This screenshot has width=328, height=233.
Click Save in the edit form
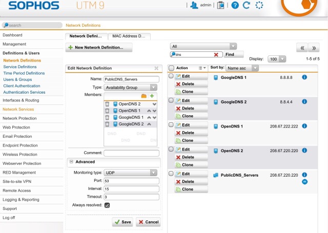pos(123,222)
